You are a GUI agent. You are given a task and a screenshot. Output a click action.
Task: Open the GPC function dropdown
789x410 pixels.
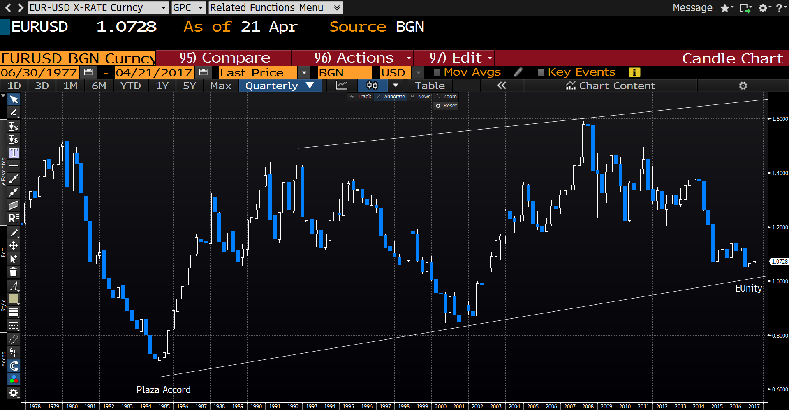click(188, 8)
